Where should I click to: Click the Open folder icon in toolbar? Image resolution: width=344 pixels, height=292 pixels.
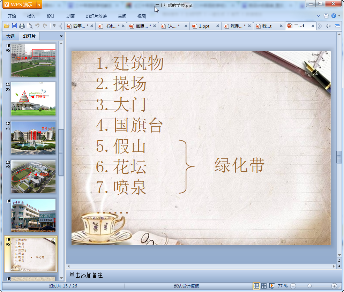coord(6,26)
